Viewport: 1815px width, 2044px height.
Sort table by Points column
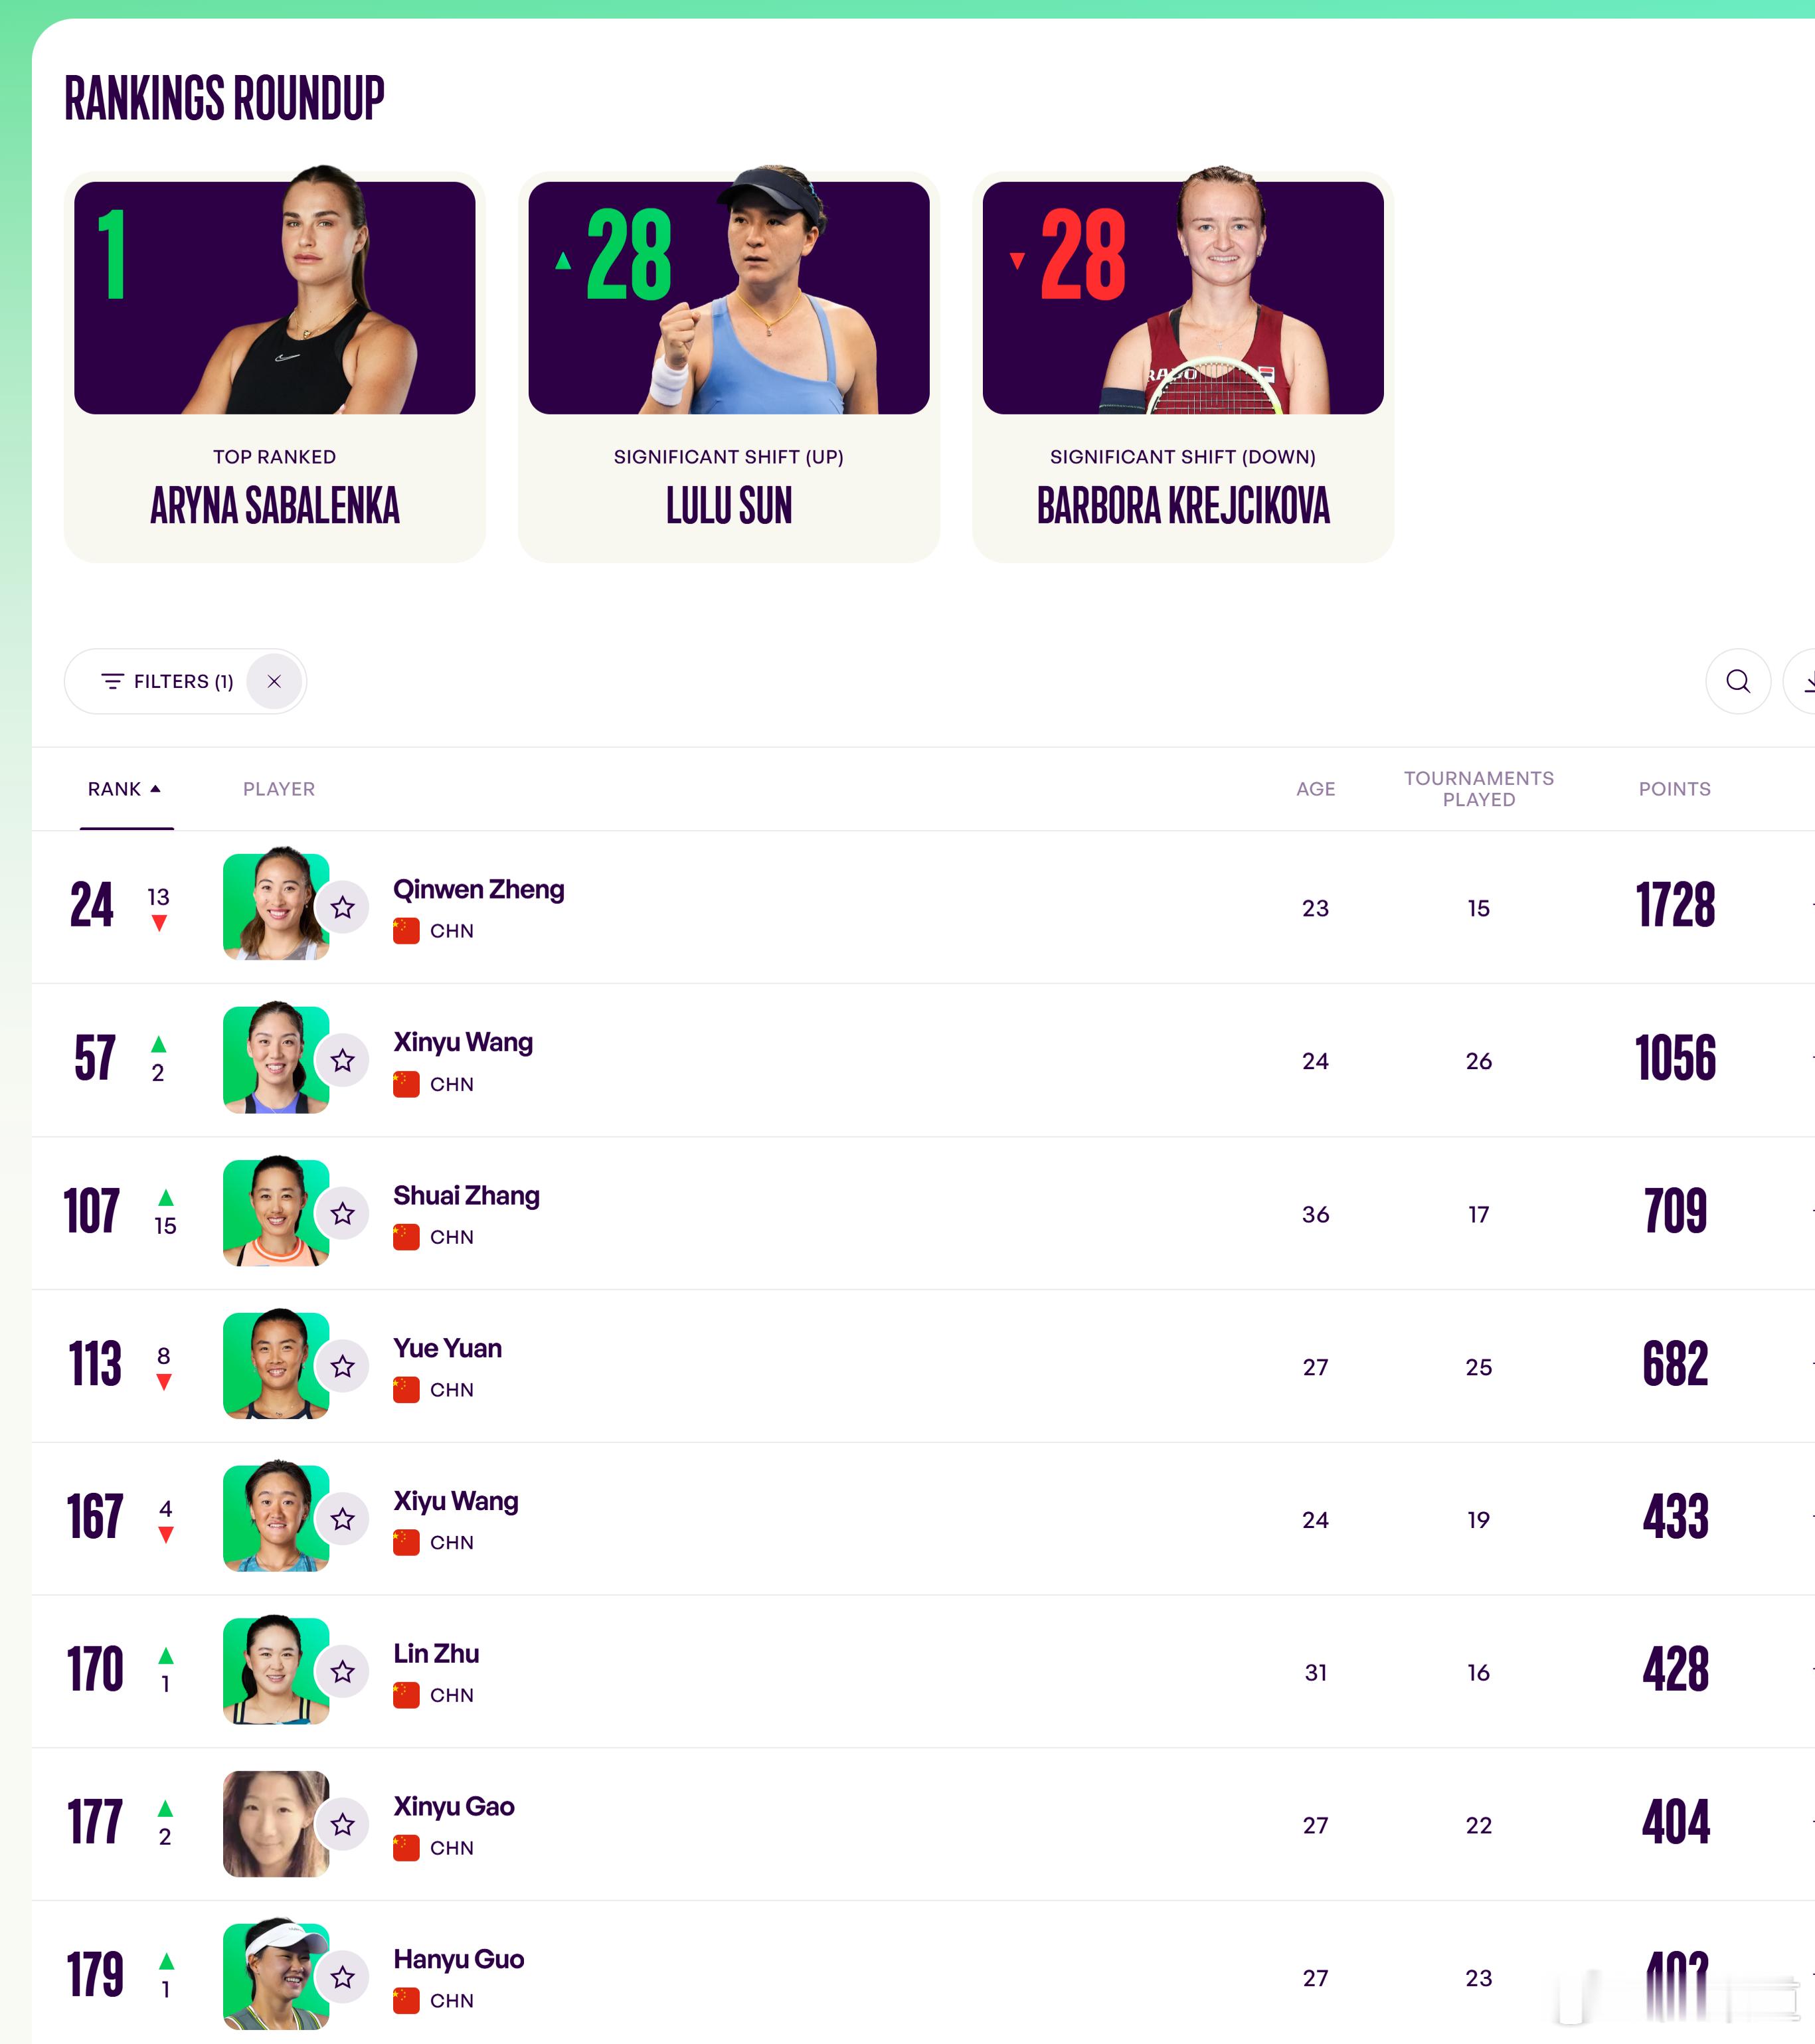pyautogui.click(x=1674, y=789)
